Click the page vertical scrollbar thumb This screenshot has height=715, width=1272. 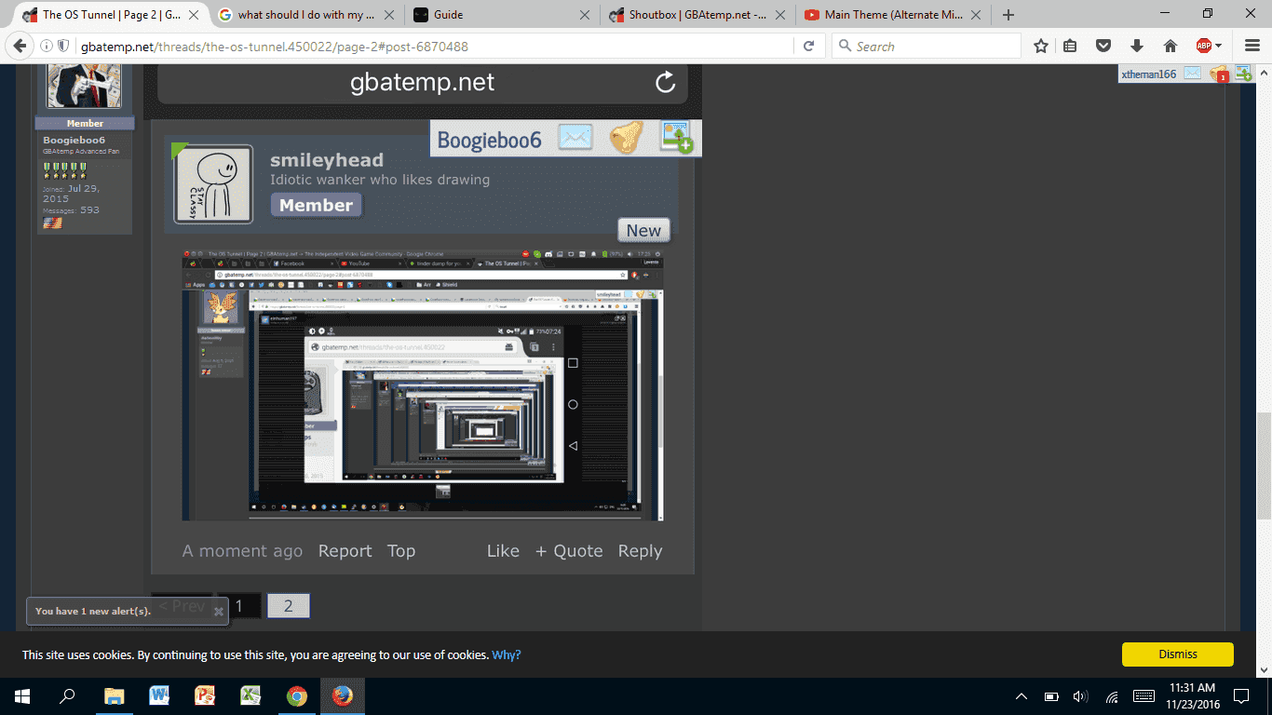(1264, 465)
